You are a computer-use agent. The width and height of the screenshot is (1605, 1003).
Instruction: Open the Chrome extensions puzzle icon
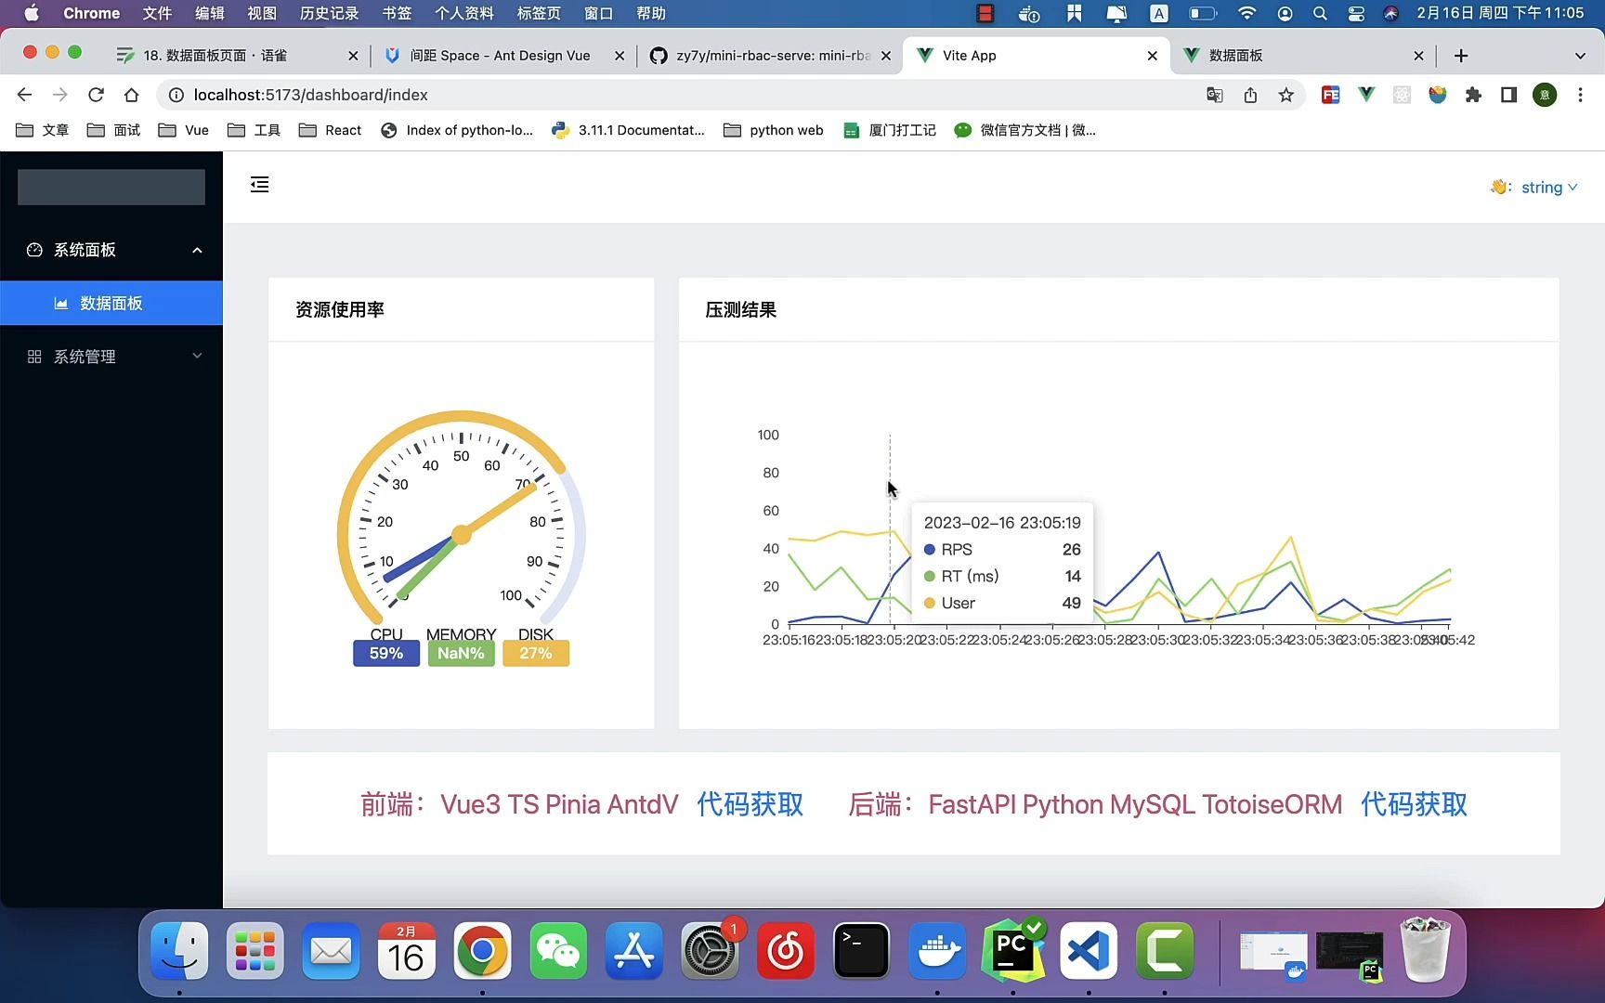coord(1472,94)
